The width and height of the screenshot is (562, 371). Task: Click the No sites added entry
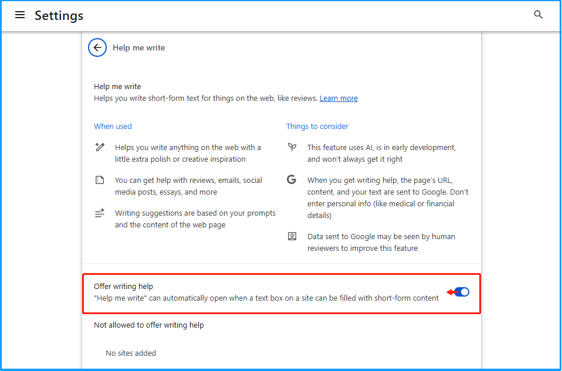point(131,353)
